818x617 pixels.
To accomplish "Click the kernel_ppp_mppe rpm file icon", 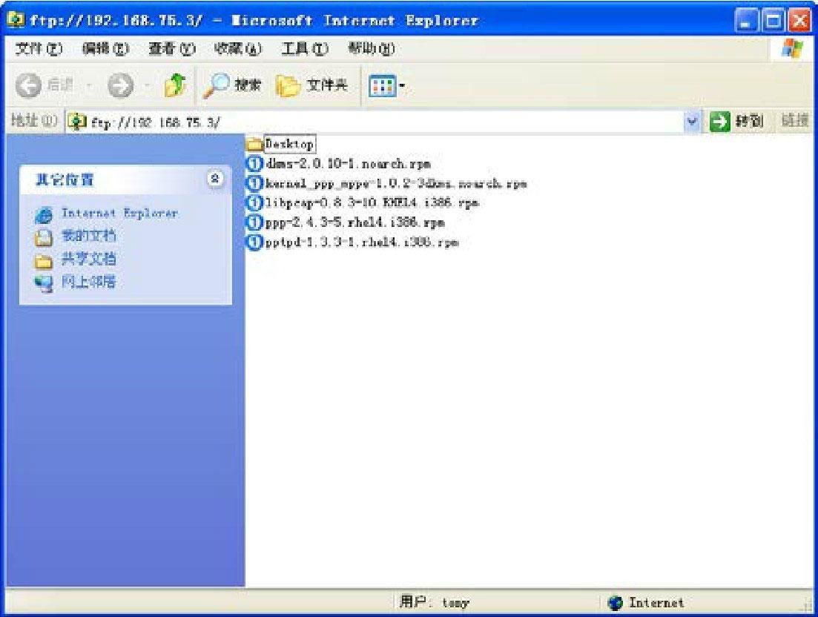I will click(x=254, y=184).
